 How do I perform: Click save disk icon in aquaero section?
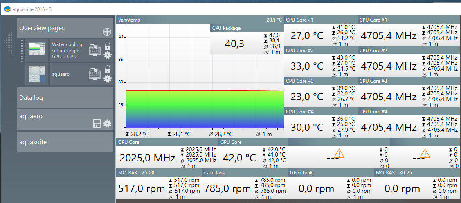[97, 124]
